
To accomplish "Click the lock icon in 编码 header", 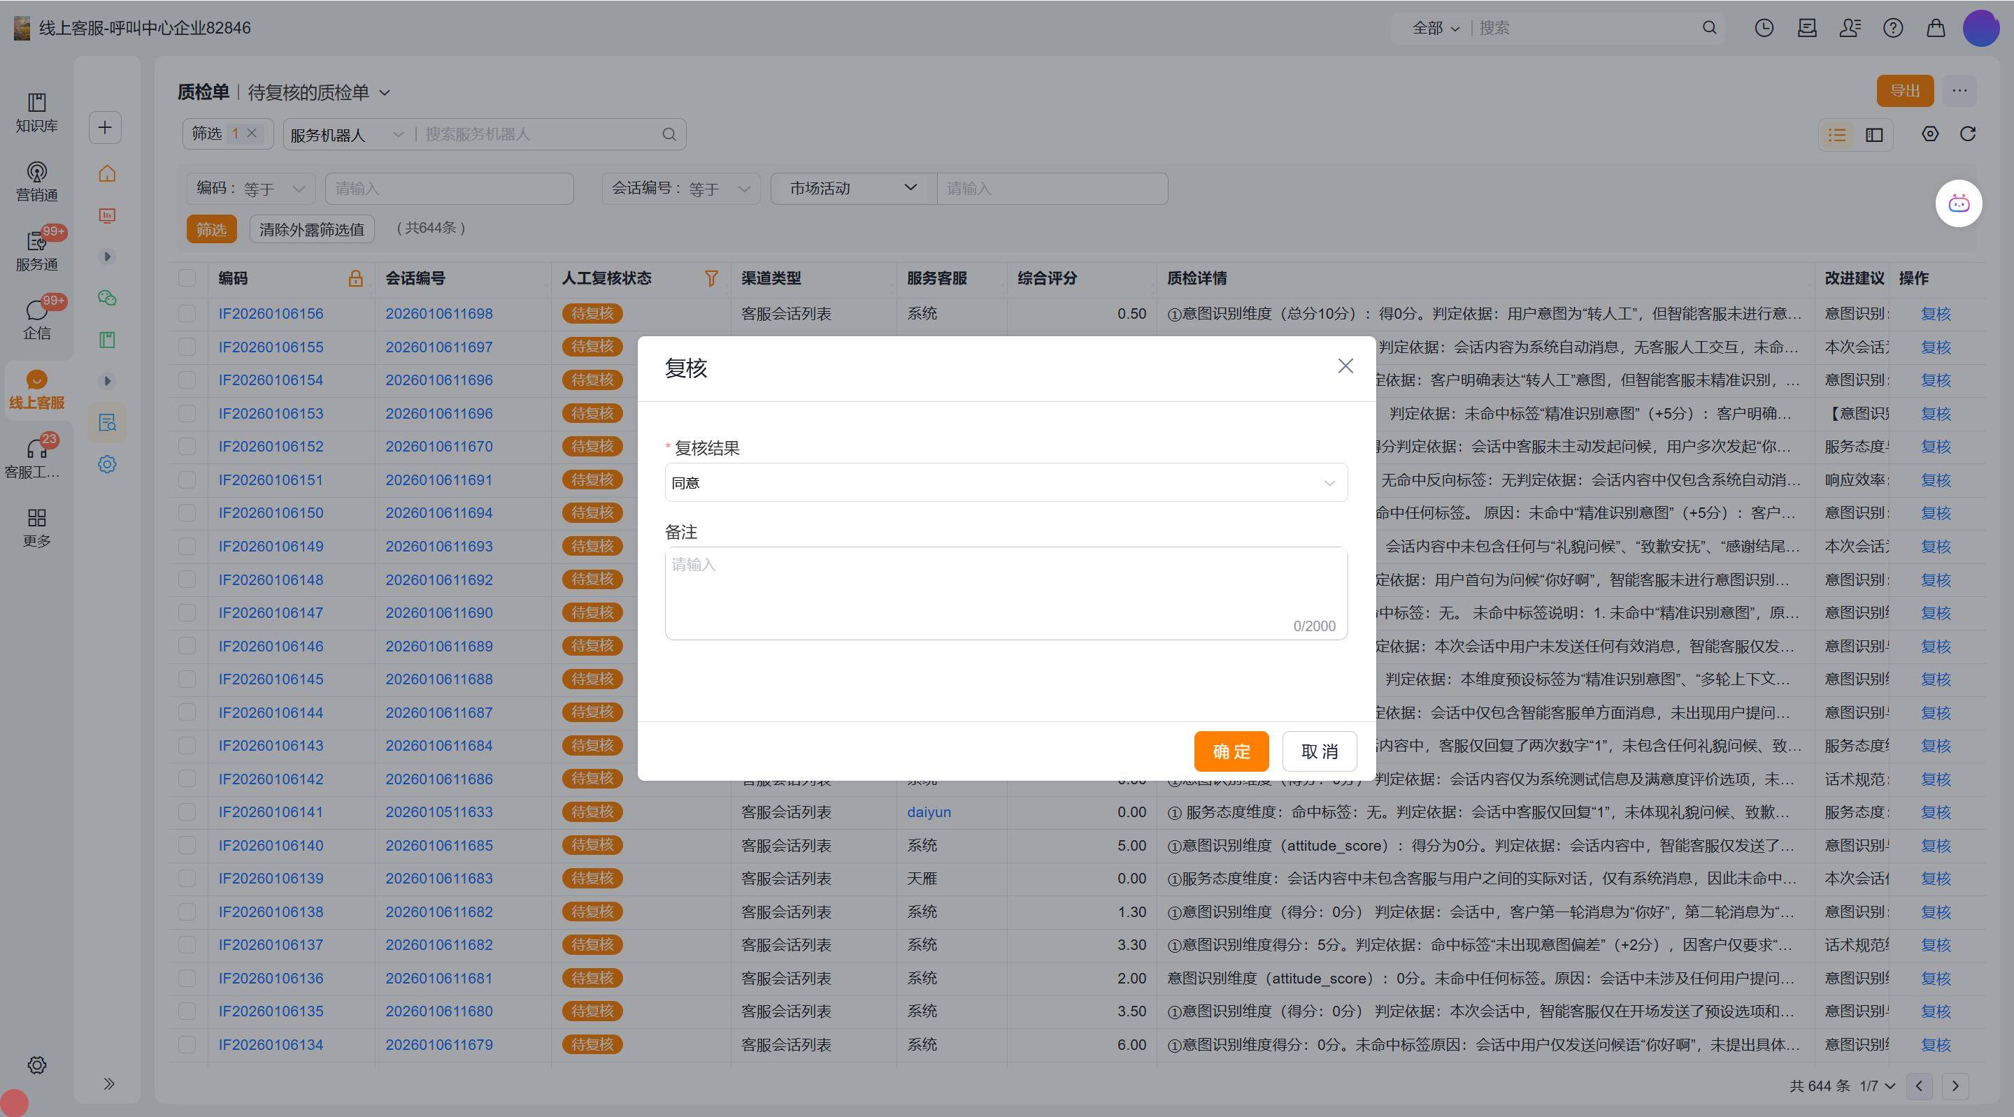I will [x=355, y=278].
